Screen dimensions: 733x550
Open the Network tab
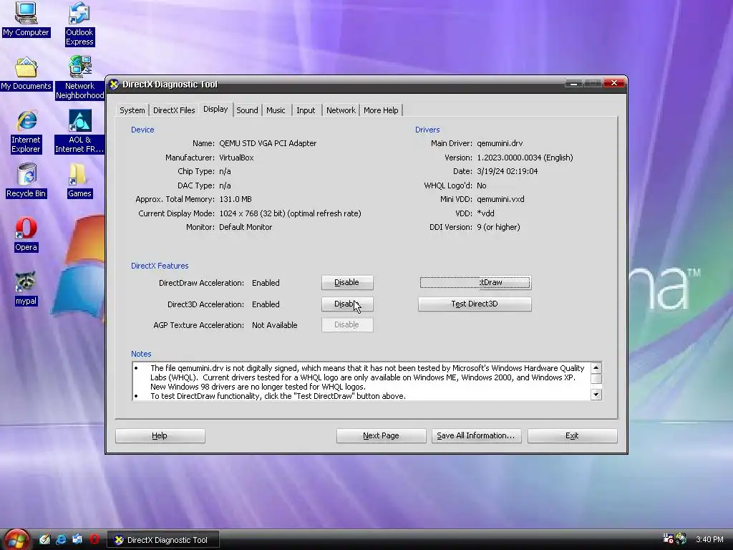click(x=341, y=110)
